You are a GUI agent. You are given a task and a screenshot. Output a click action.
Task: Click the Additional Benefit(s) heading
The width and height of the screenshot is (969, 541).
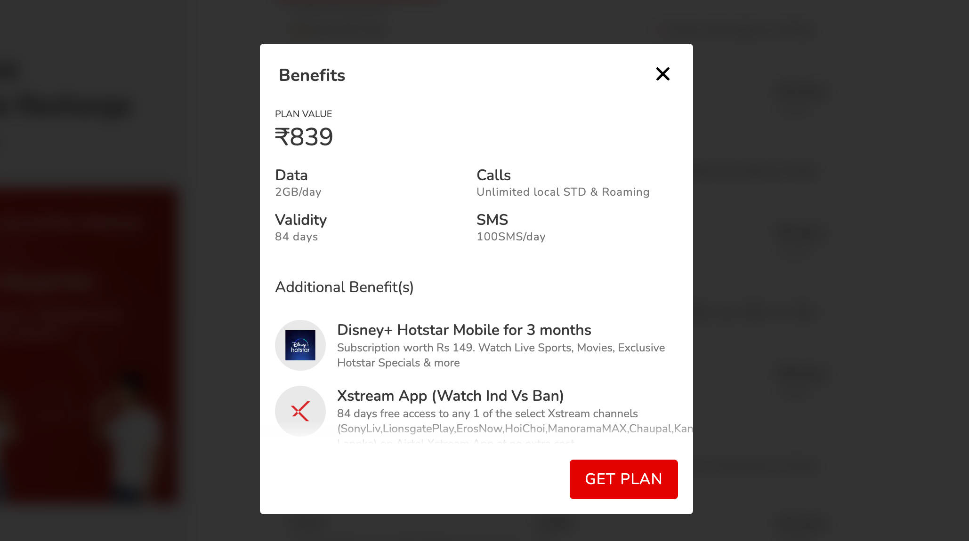(x=344, y=287)
